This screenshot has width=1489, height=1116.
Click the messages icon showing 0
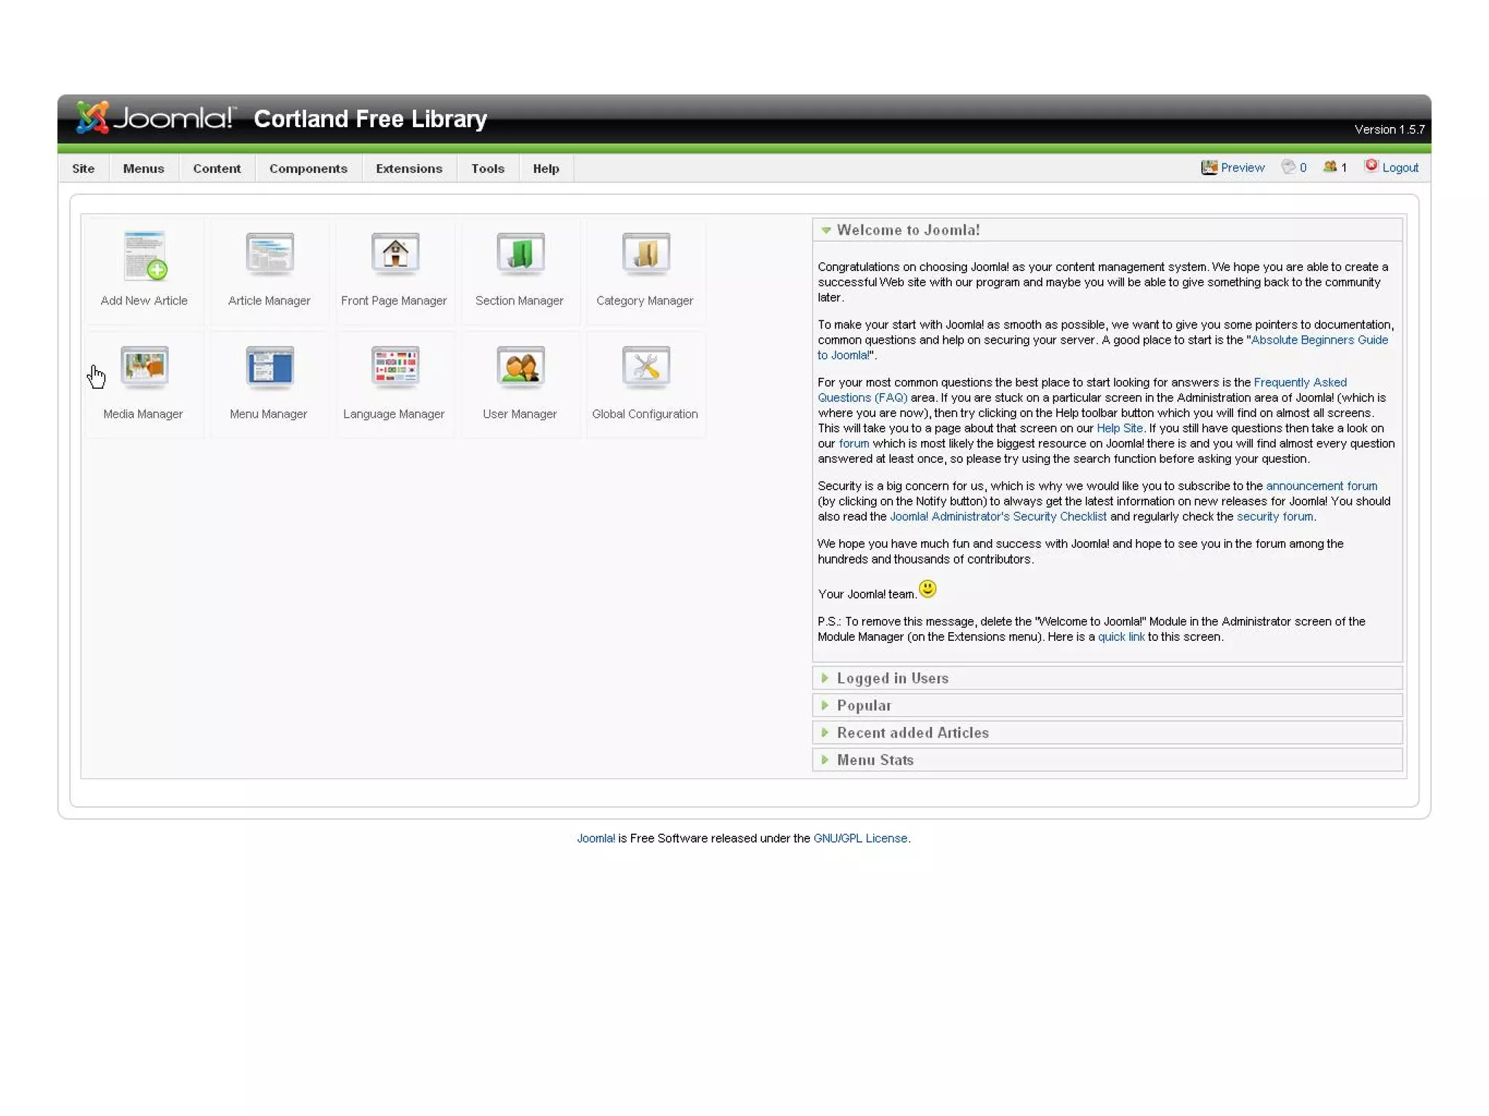(x=1288, y=167)
